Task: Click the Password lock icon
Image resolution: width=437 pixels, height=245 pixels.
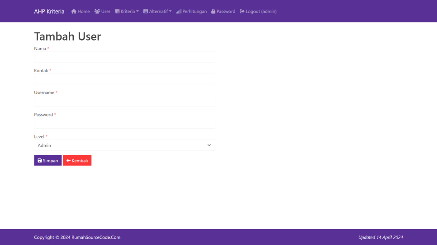Action: (213, 11)
